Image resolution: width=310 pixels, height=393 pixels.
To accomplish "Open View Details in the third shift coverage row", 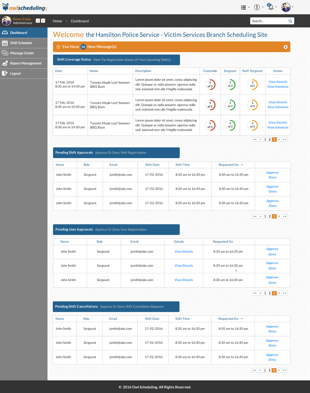I will coord(278,123).
